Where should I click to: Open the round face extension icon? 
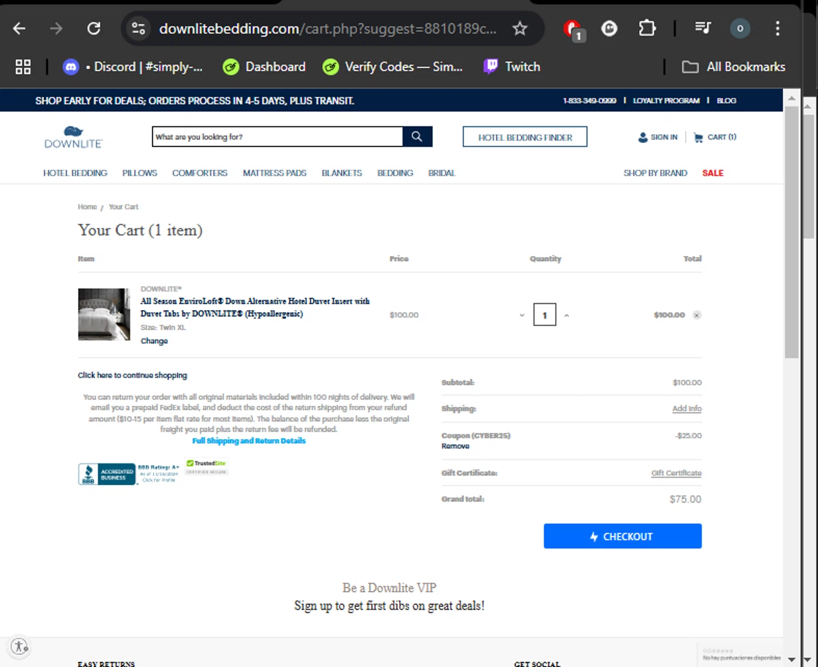609,28
